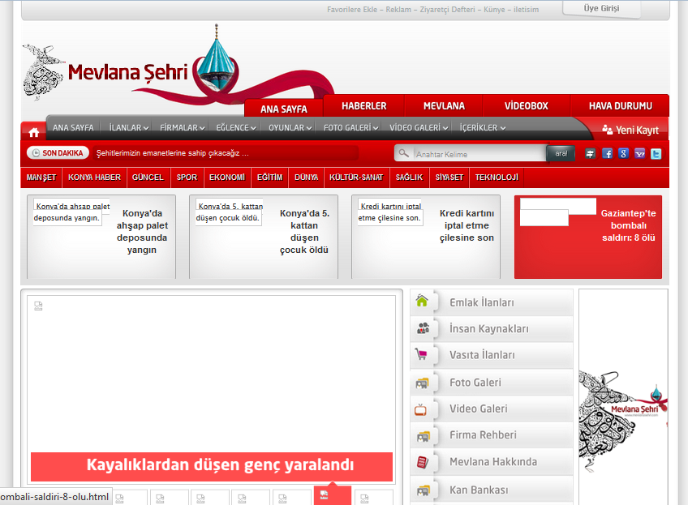Click the signpost icon left of Facebook
This screenshot has height=505, width=688.
point(590,153)
